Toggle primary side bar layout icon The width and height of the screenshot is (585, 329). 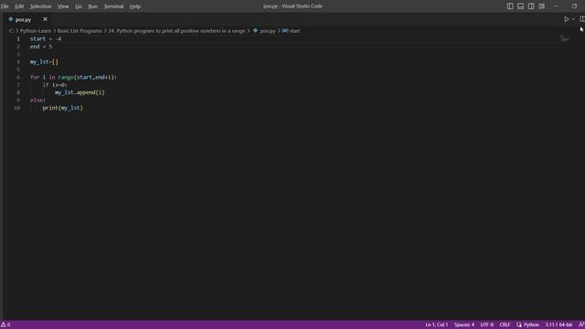coord(510,6)
